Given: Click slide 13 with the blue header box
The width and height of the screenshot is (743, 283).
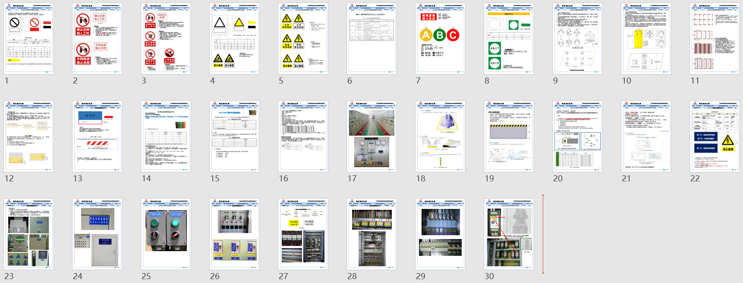Looking at the screenshot, I should (97, 137).
